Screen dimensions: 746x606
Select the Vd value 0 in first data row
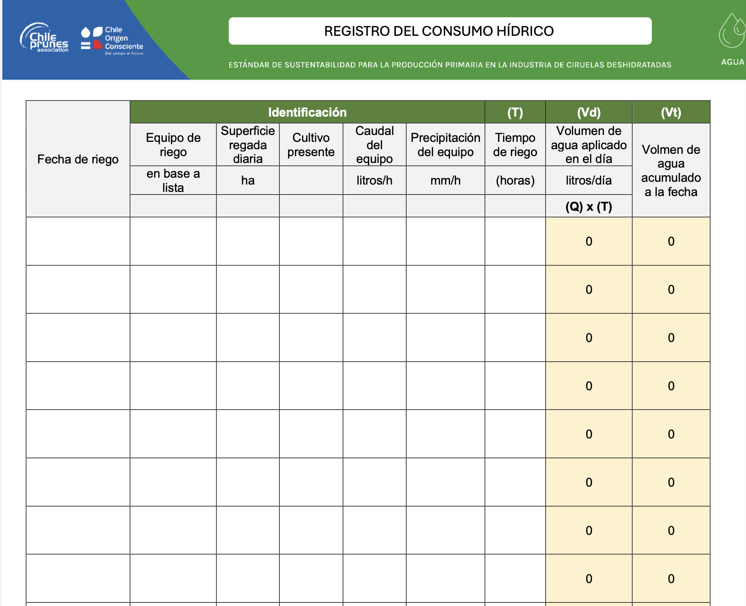[589, 241]
